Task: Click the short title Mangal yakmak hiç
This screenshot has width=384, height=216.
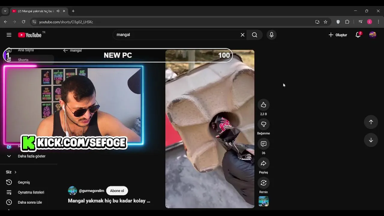Action: tap(109, 201)
